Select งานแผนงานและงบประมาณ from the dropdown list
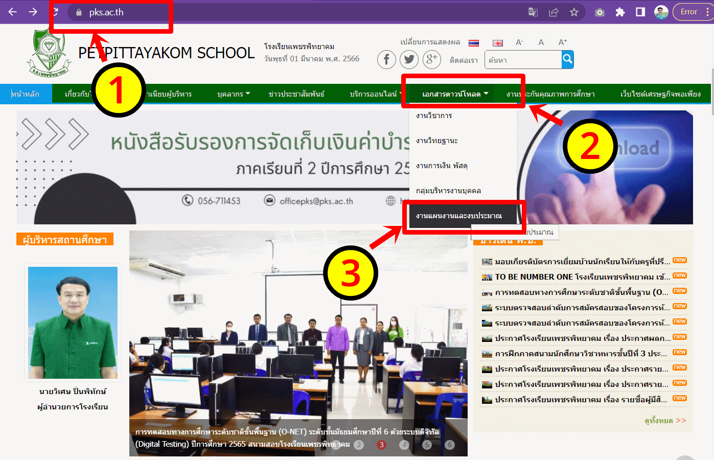 [458, 216]
